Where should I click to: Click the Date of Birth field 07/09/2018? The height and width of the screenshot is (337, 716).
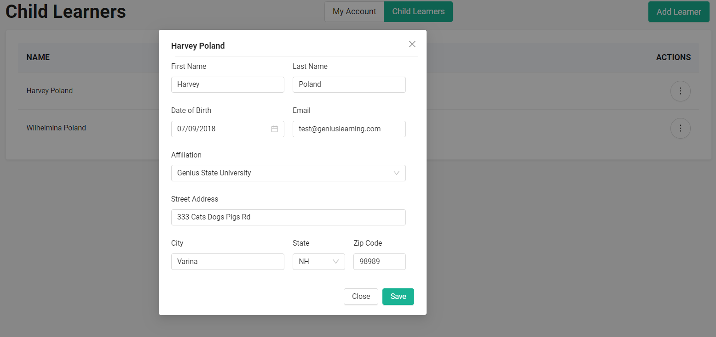221,129
